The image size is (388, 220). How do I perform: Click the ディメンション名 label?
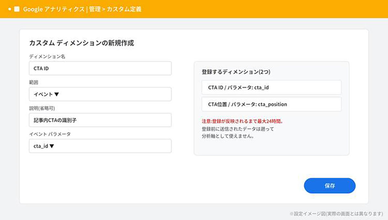pyautogui.click(x=47, y=57)
